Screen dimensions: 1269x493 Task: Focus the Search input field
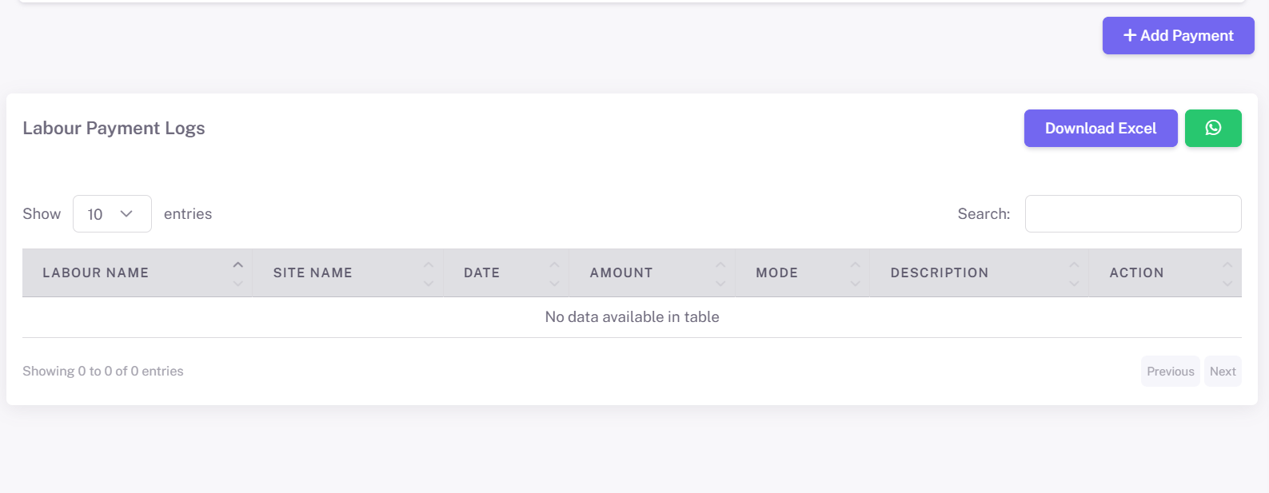click(x=1132, y=214)
